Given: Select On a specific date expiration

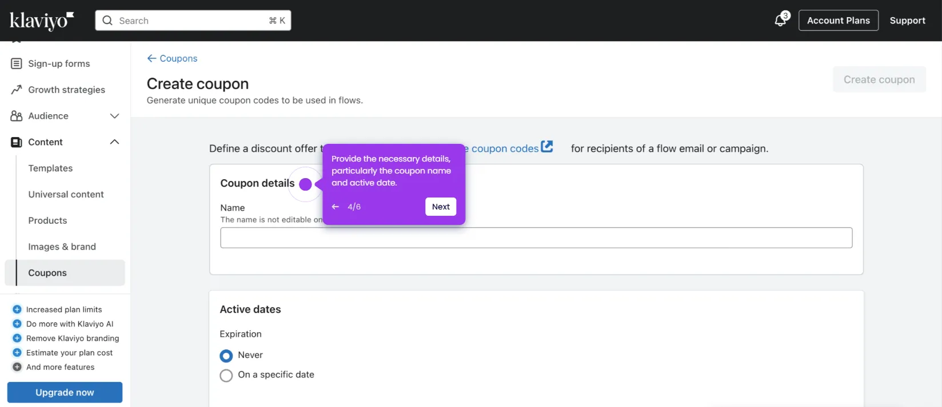Looking at the screenshot, I should [226, 376].
